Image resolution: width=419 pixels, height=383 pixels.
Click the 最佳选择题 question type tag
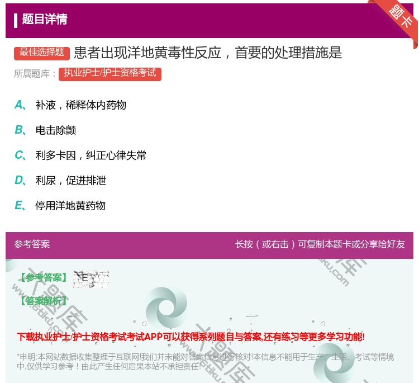click(x=42, y=53)
